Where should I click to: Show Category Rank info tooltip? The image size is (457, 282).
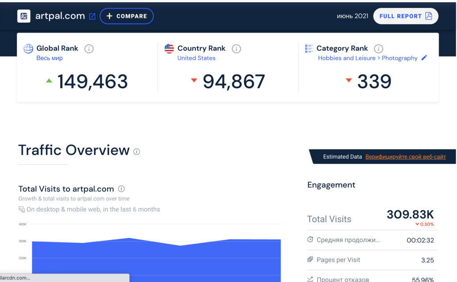tap(378, 49)
